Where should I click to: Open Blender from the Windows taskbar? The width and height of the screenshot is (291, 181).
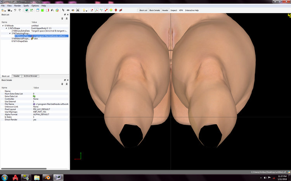[x=47, y=178]
